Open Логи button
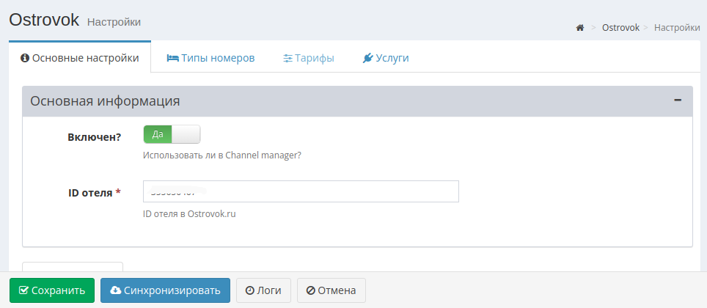The image size is (707, 308). [x=263, y=290]
